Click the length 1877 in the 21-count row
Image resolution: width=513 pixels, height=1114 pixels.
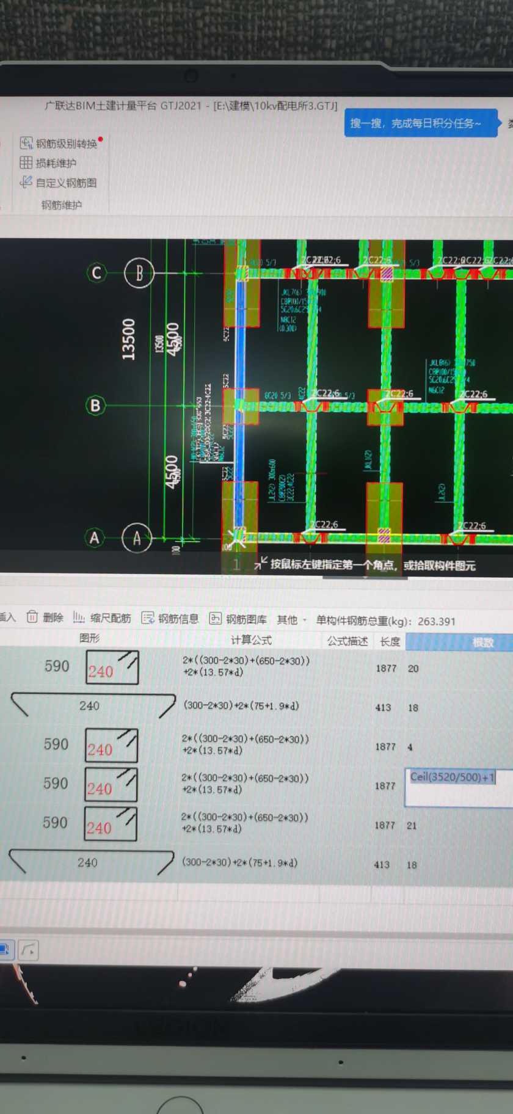pos(385,825)
